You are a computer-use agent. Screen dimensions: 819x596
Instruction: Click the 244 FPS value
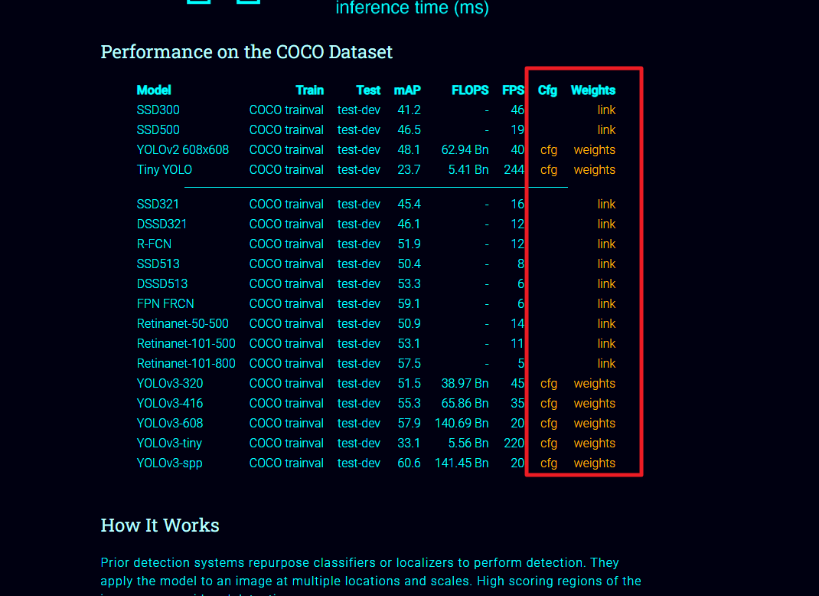point(514,170)
